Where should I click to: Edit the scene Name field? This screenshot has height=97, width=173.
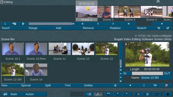[156, 78]
